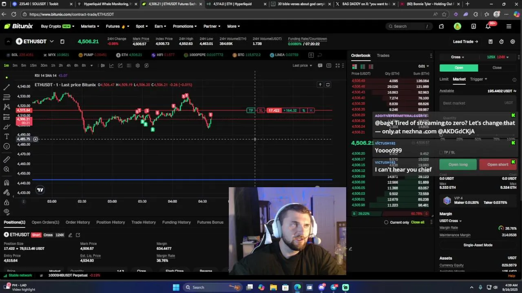Cancel the TP/SL line on the chart
Image resolution: width=522 pixels, height=293 pixels.
[311, 110]
